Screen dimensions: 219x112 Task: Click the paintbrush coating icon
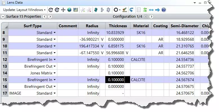click(124, 10)
